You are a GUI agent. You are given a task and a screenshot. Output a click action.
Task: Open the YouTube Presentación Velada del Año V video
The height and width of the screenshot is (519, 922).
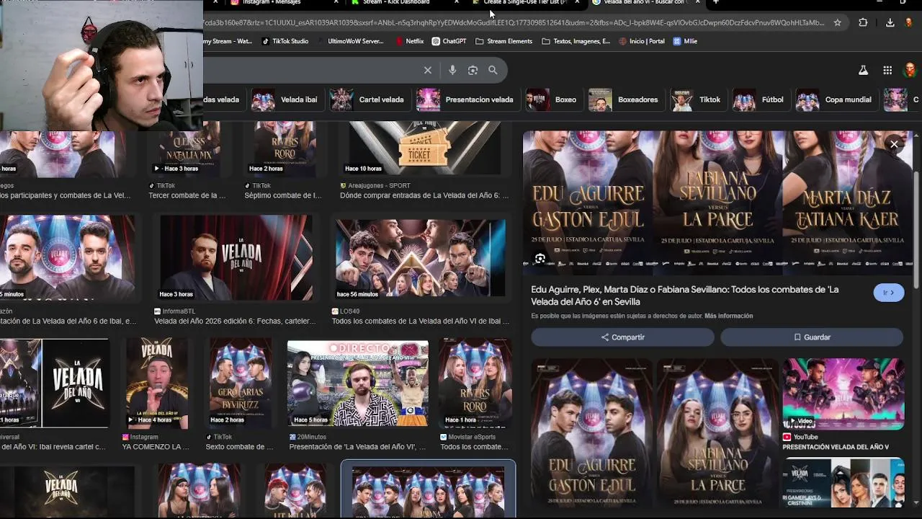843,394
